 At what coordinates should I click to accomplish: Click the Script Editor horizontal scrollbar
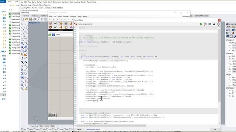coord(111,125)
